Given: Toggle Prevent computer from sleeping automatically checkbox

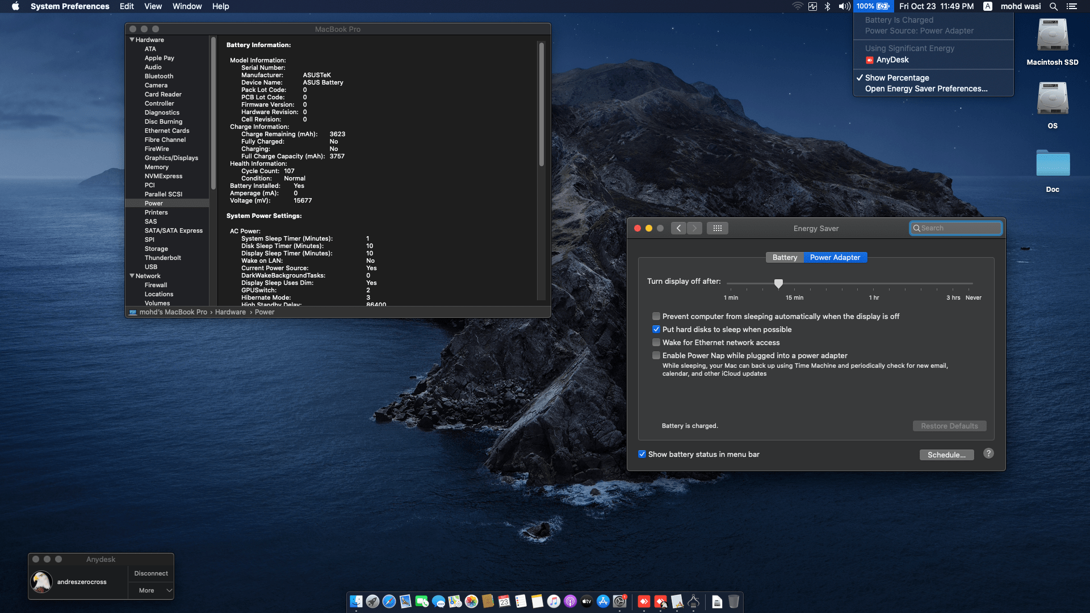Looking at the screenshot, I should point(656,316).
